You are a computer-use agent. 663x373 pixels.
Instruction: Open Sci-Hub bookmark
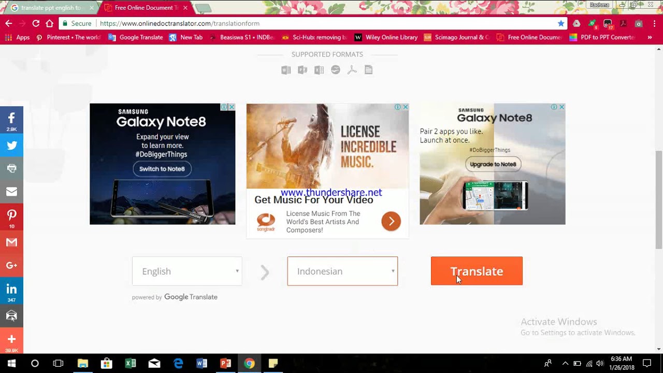coord(314,37)
